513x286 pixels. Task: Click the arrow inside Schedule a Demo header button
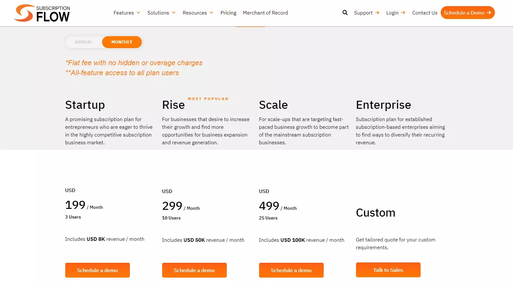[489, 13]
